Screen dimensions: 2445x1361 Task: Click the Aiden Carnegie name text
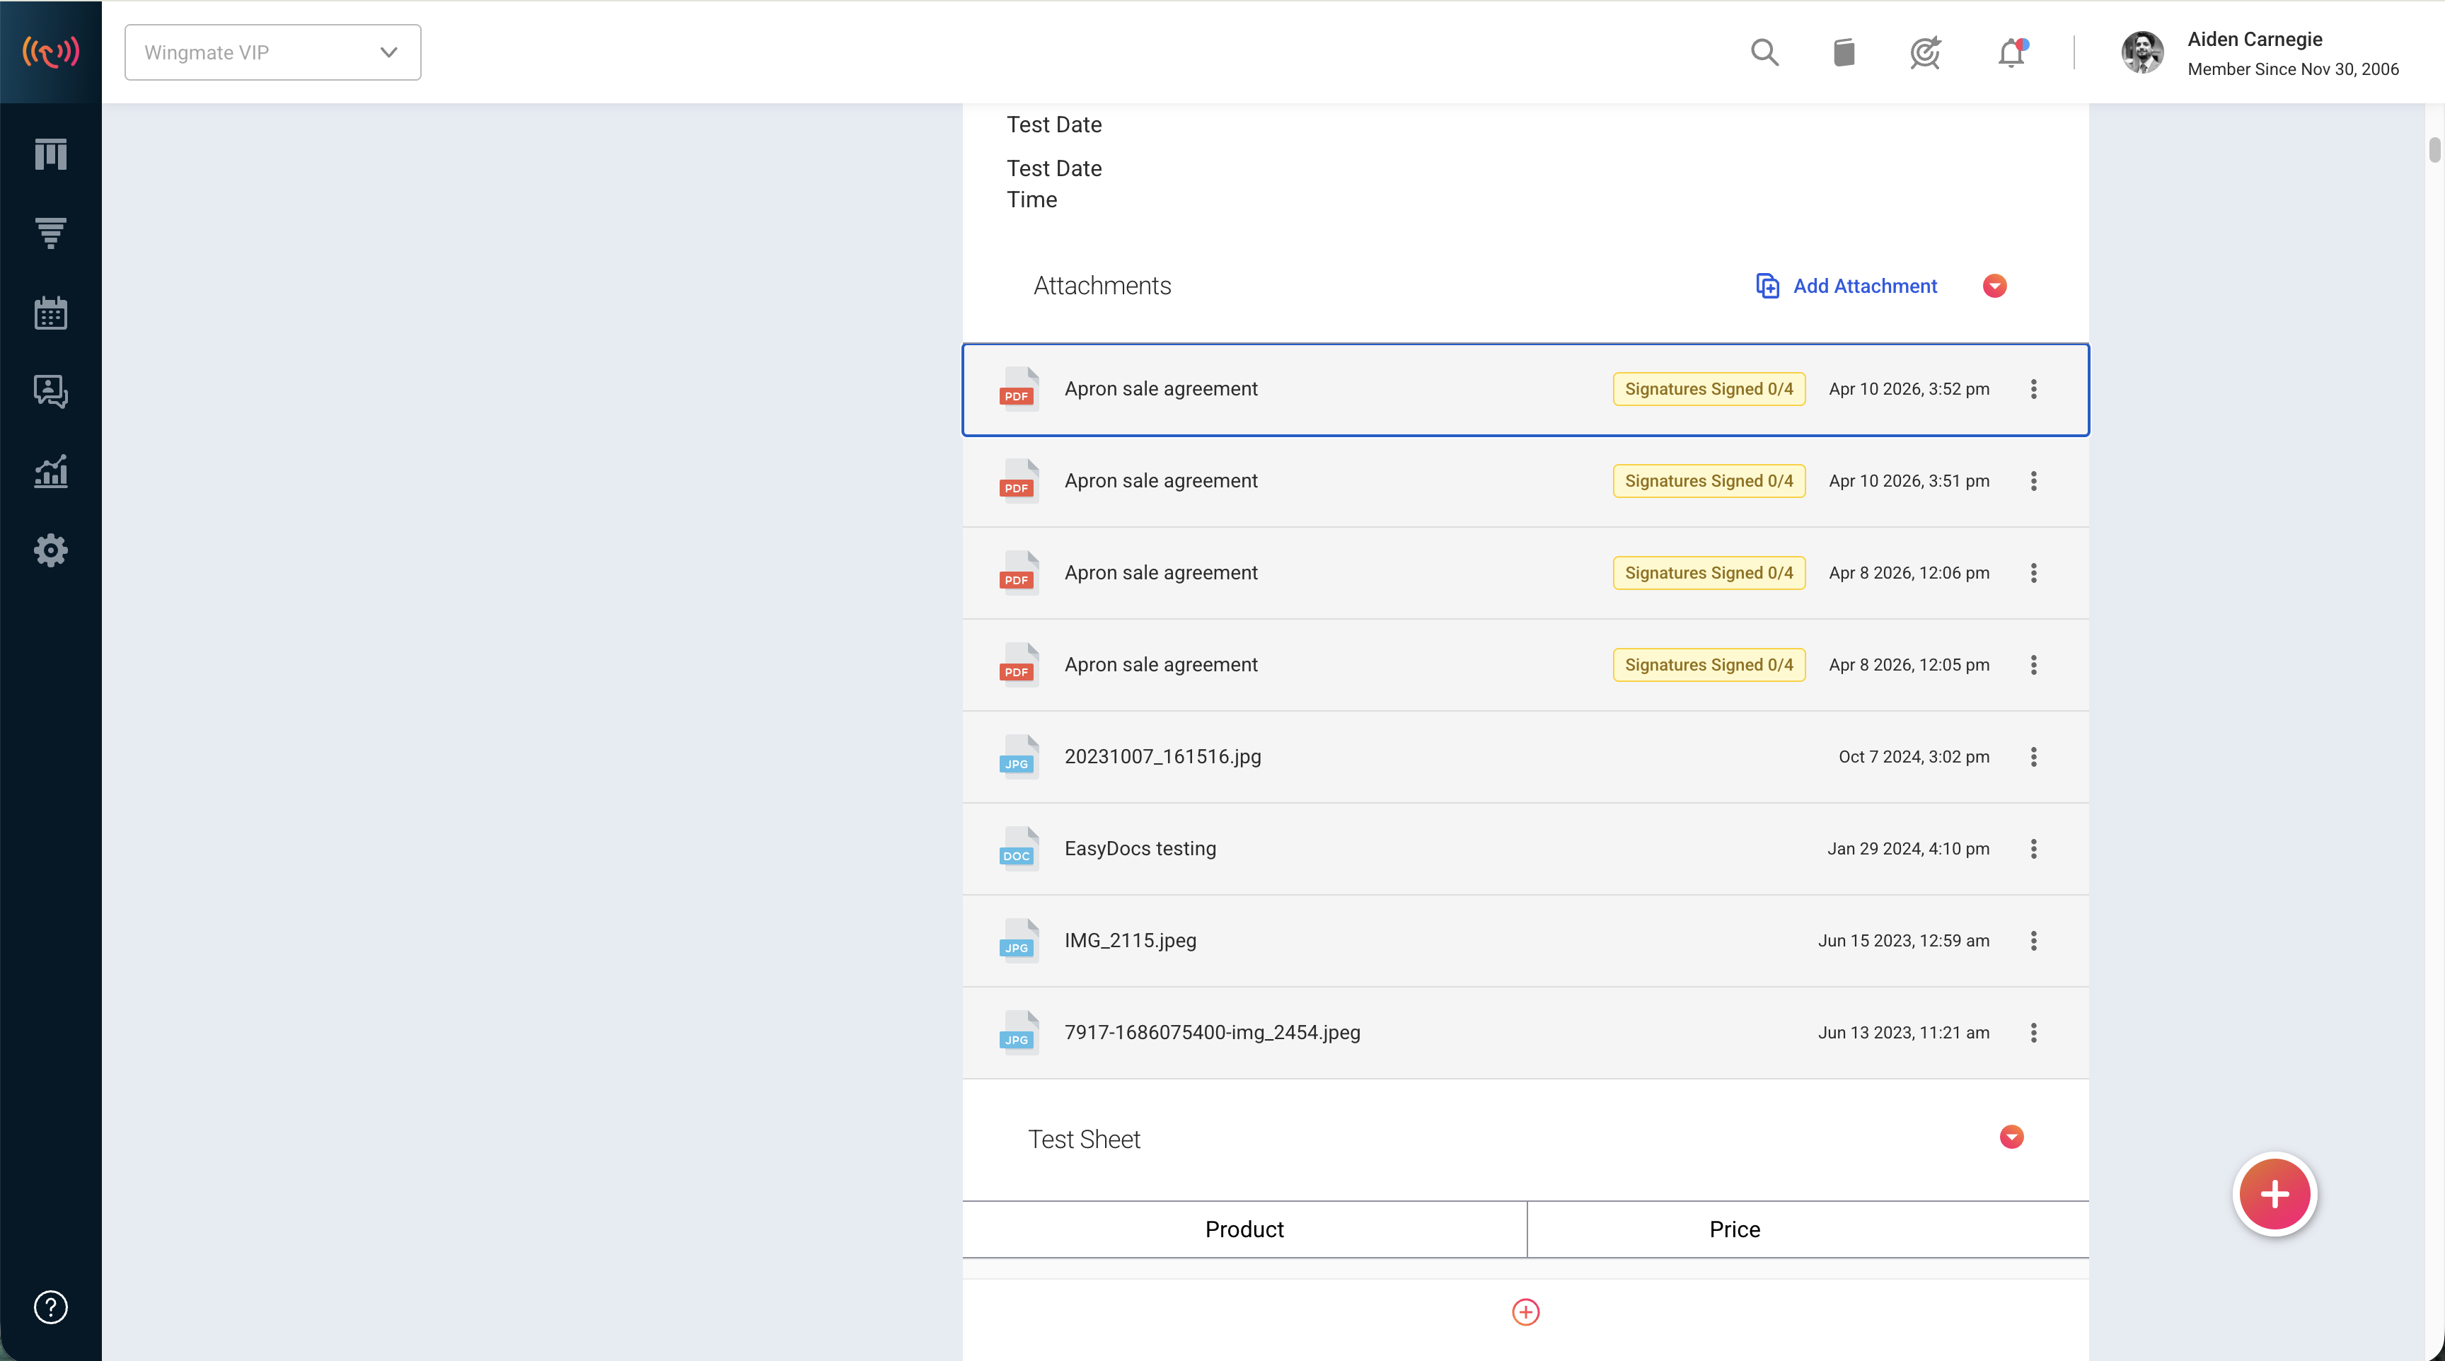pos(2254,40)
